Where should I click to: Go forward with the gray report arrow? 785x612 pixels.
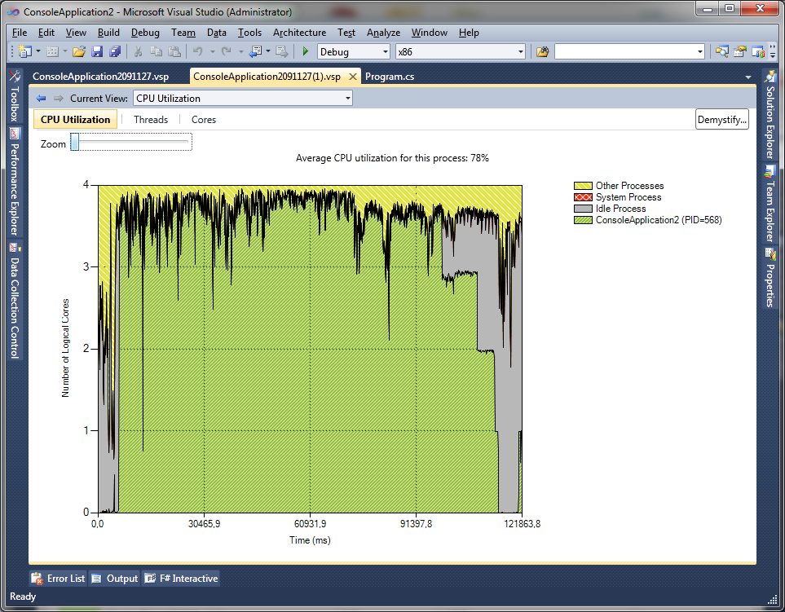click(59, 98)
